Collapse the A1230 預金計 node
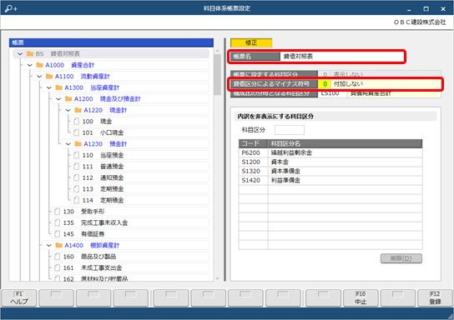454x320 pixels. click(68, 144)
